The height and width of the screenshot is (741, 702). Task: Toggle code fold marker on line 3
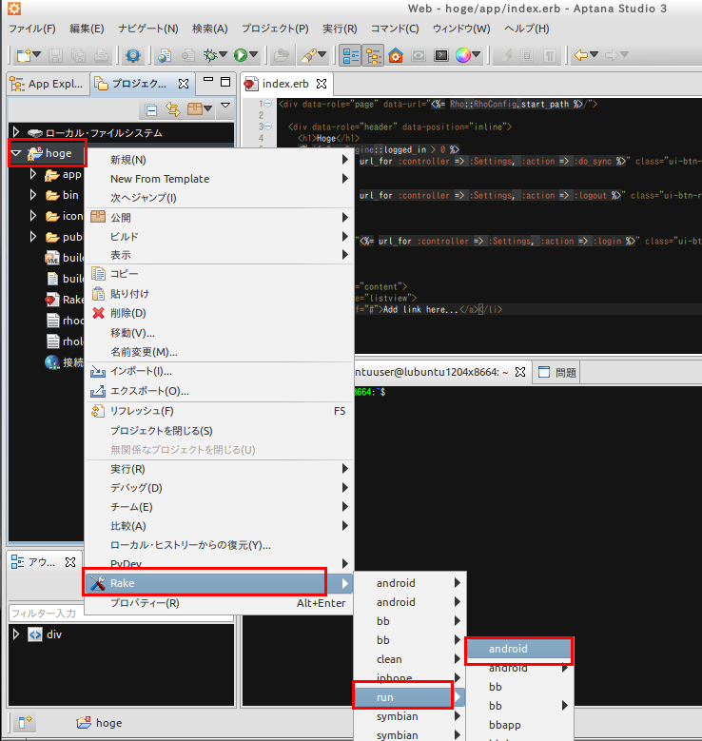268,127
